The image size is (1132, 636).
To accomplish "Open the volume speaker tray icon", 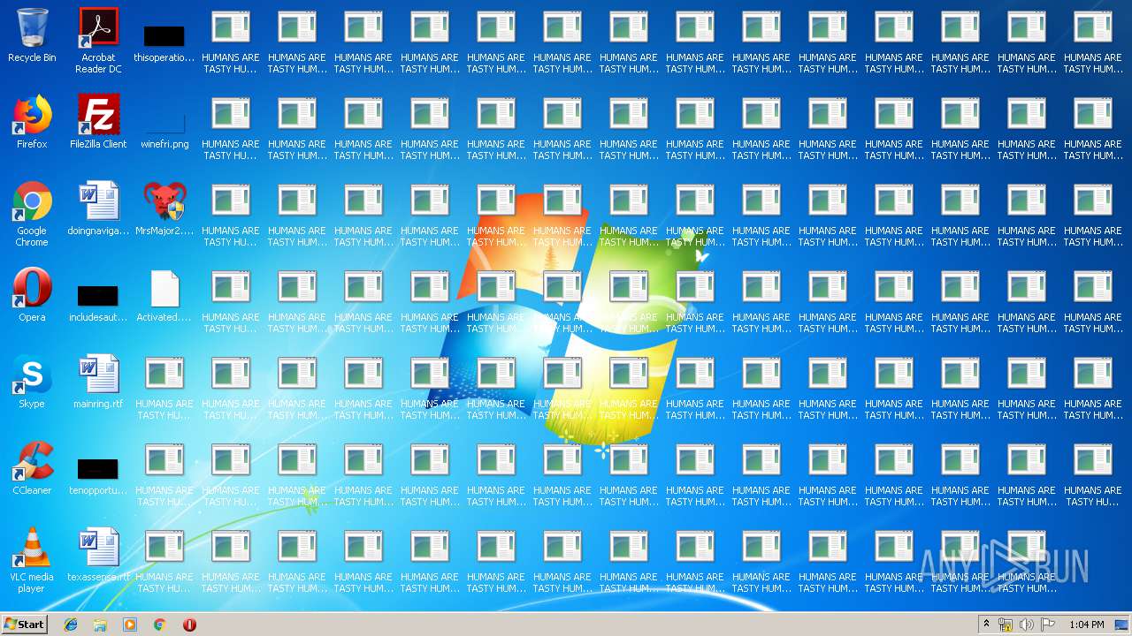I will [1027, 625].
